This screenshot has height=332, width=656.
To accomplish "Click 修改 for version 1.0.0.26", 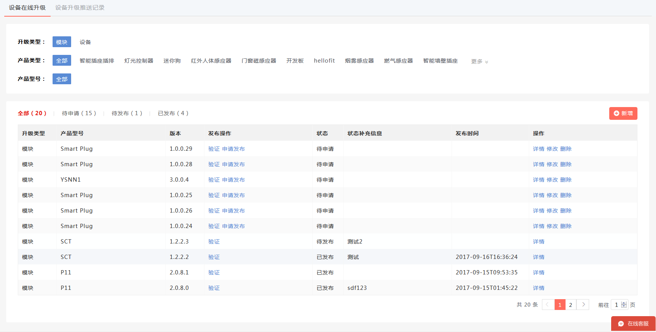I will coord(552,211).
